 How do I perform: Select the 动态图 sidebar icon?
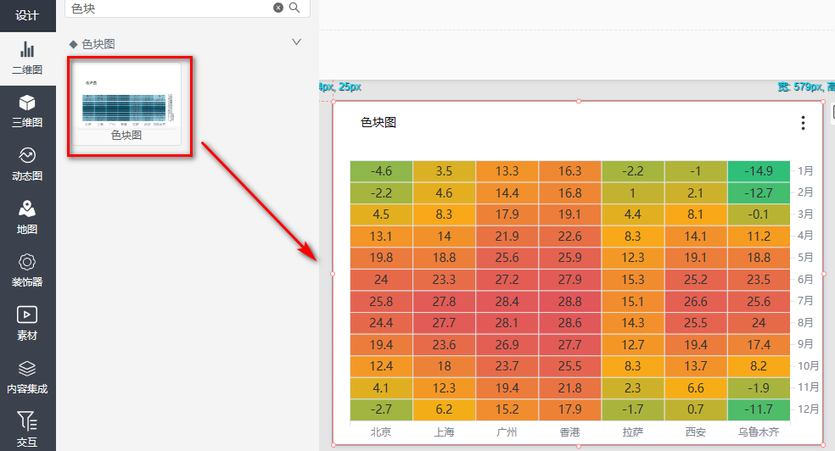(27, 164)
